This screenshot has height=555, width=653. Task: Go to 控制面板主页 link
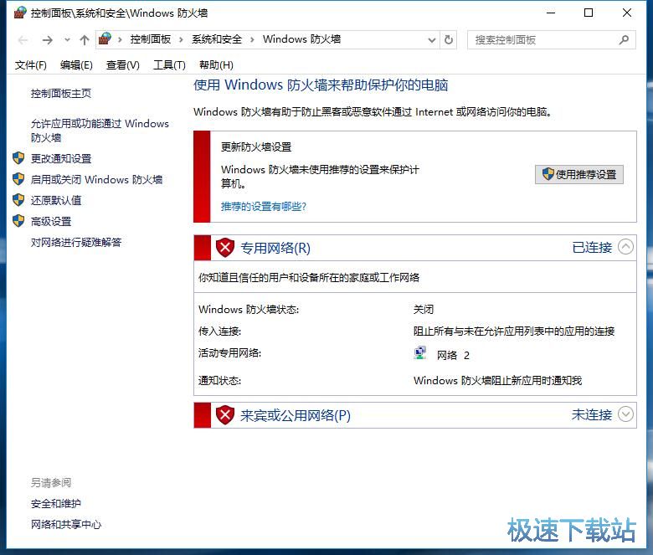(61, 93)
